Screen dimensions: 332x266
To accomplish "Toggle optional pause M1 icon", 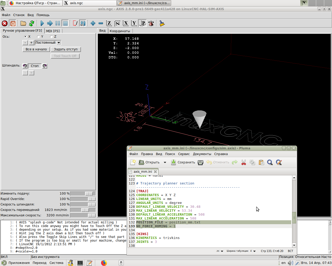I will coord(83,23).
